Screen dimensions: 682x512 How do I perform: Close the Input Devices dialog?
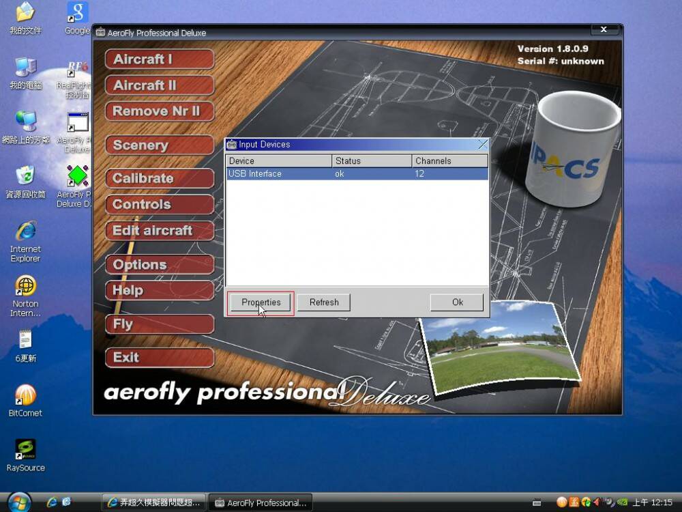coord(483,145)
